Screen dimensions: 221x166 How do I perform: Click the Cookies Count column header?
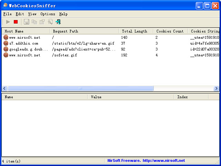tap(170, 31)
